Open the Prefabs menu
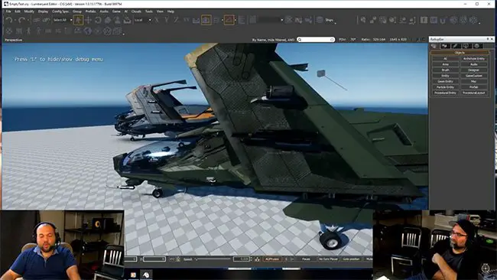Viewport: 497px width, 280px height. 90,11
